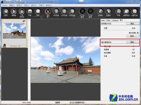Open the 主窗口 (main window) toolbar icon
The width and height of the screenshot is (141, 105).
point(6,11)
